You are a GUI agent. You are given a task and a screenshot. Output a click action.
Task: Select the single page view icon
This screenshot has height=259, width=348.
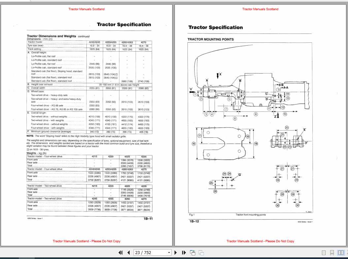pyautogui.click(x=324, y=252)
